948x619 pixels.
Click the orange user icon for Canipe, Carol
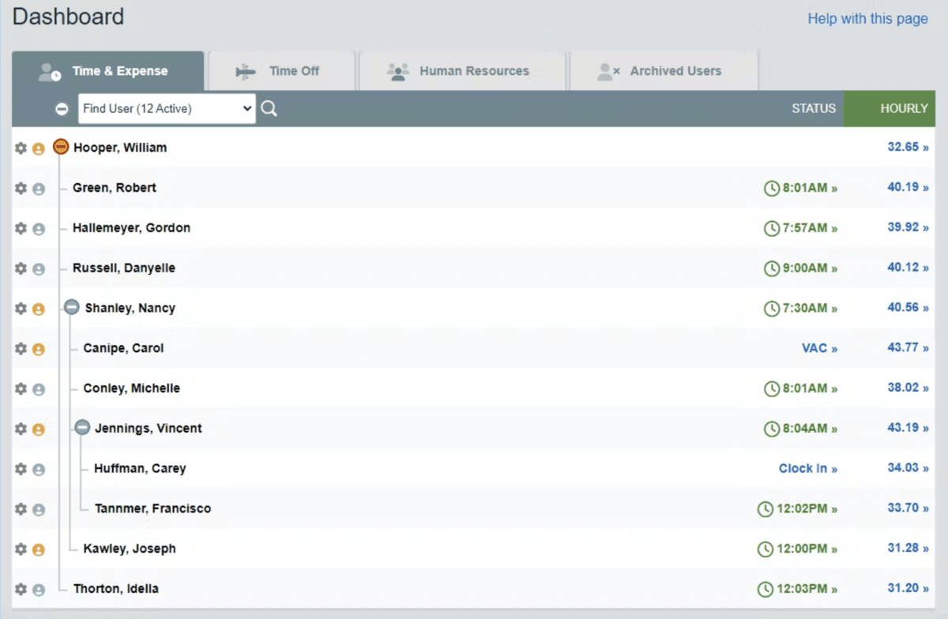(39, 350)
